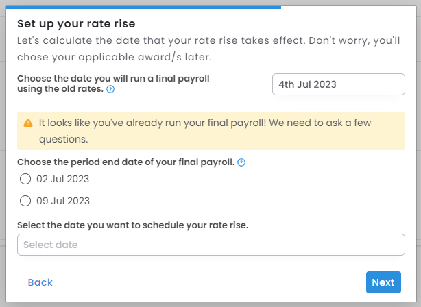Click the 09 Jul 2023 option text
This screenshot has width=421, height=307.
(x=63, y=201)
